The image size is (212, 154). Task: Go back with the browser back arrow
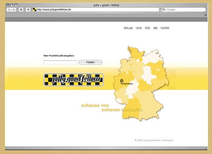click(9, 10)
